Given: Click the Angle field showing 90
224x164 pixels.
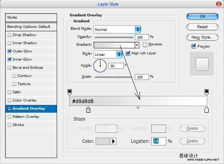Looking at the screenshot, I should (x=116, y=66).
